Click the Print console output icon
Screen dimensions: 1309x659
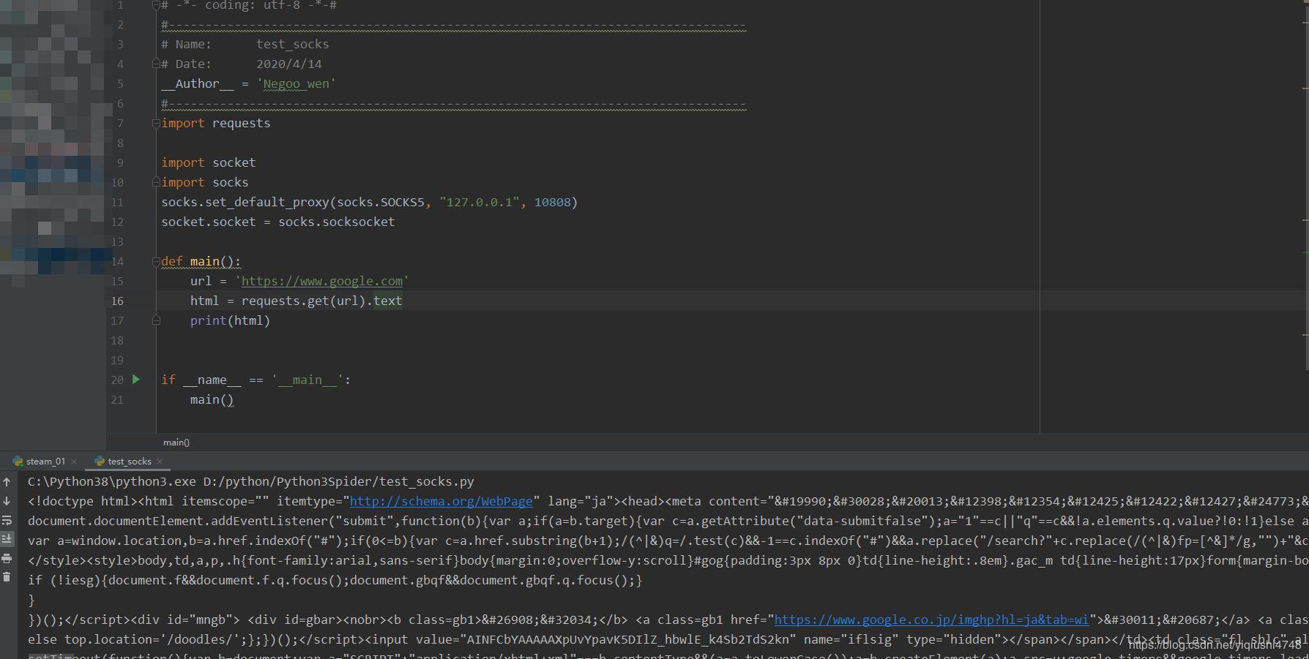point(7,558)
